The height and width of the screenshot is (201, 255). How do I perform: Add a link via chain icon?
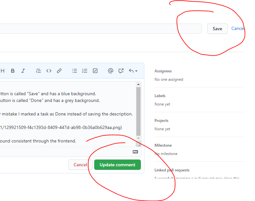click(x=59, y=71)
